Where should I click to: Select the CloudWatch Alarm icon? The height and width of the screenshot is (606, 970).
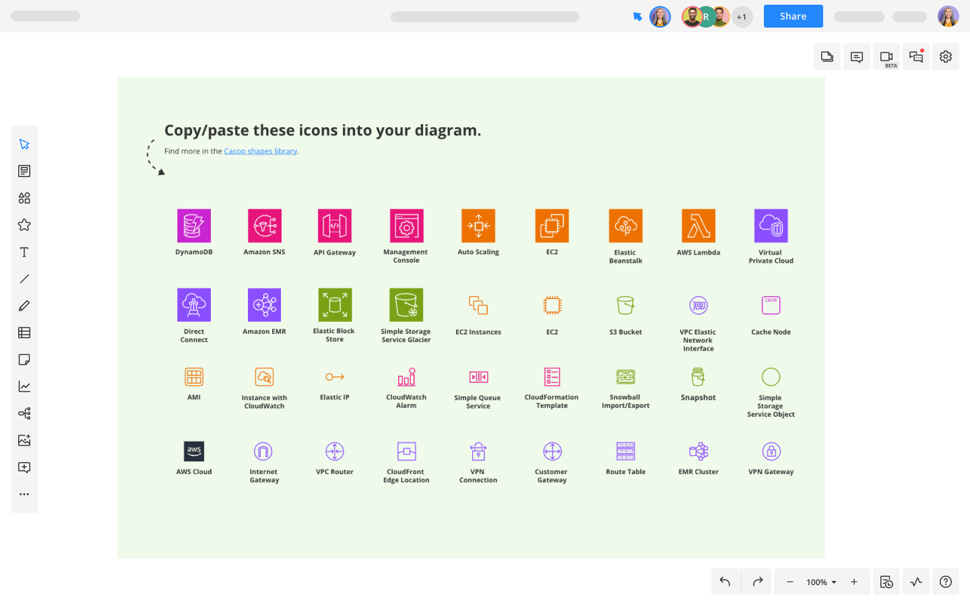[x=407, y=377]
